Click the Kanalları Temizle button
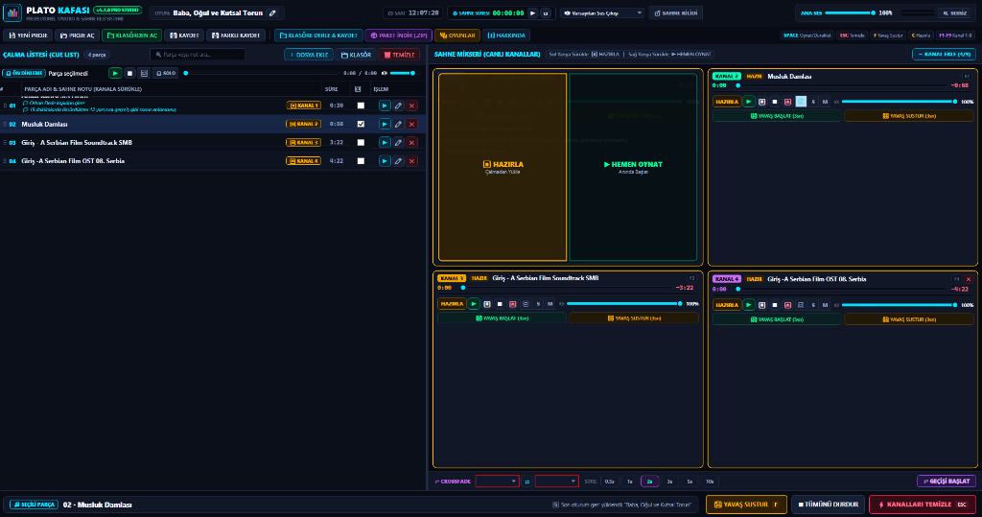Screen dimensions: 982x517 click(923, 505)
